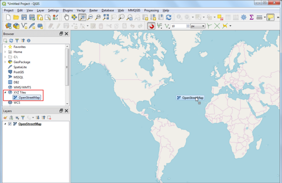The width and height of the screenshot is (282, 183).
Task: Open the px units dropdown
Action: [197, 26]
